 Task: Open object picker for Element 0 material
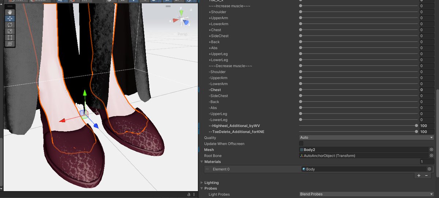(x=429, y=169)
